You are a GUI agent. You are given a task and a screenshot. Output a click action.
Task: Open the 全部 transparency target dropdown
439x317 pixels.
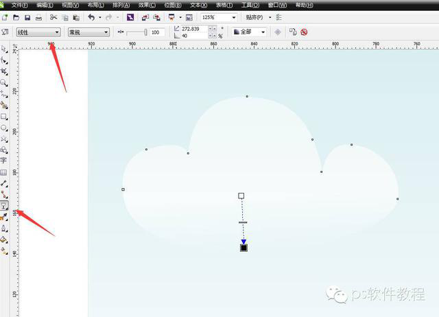[250, 32]
